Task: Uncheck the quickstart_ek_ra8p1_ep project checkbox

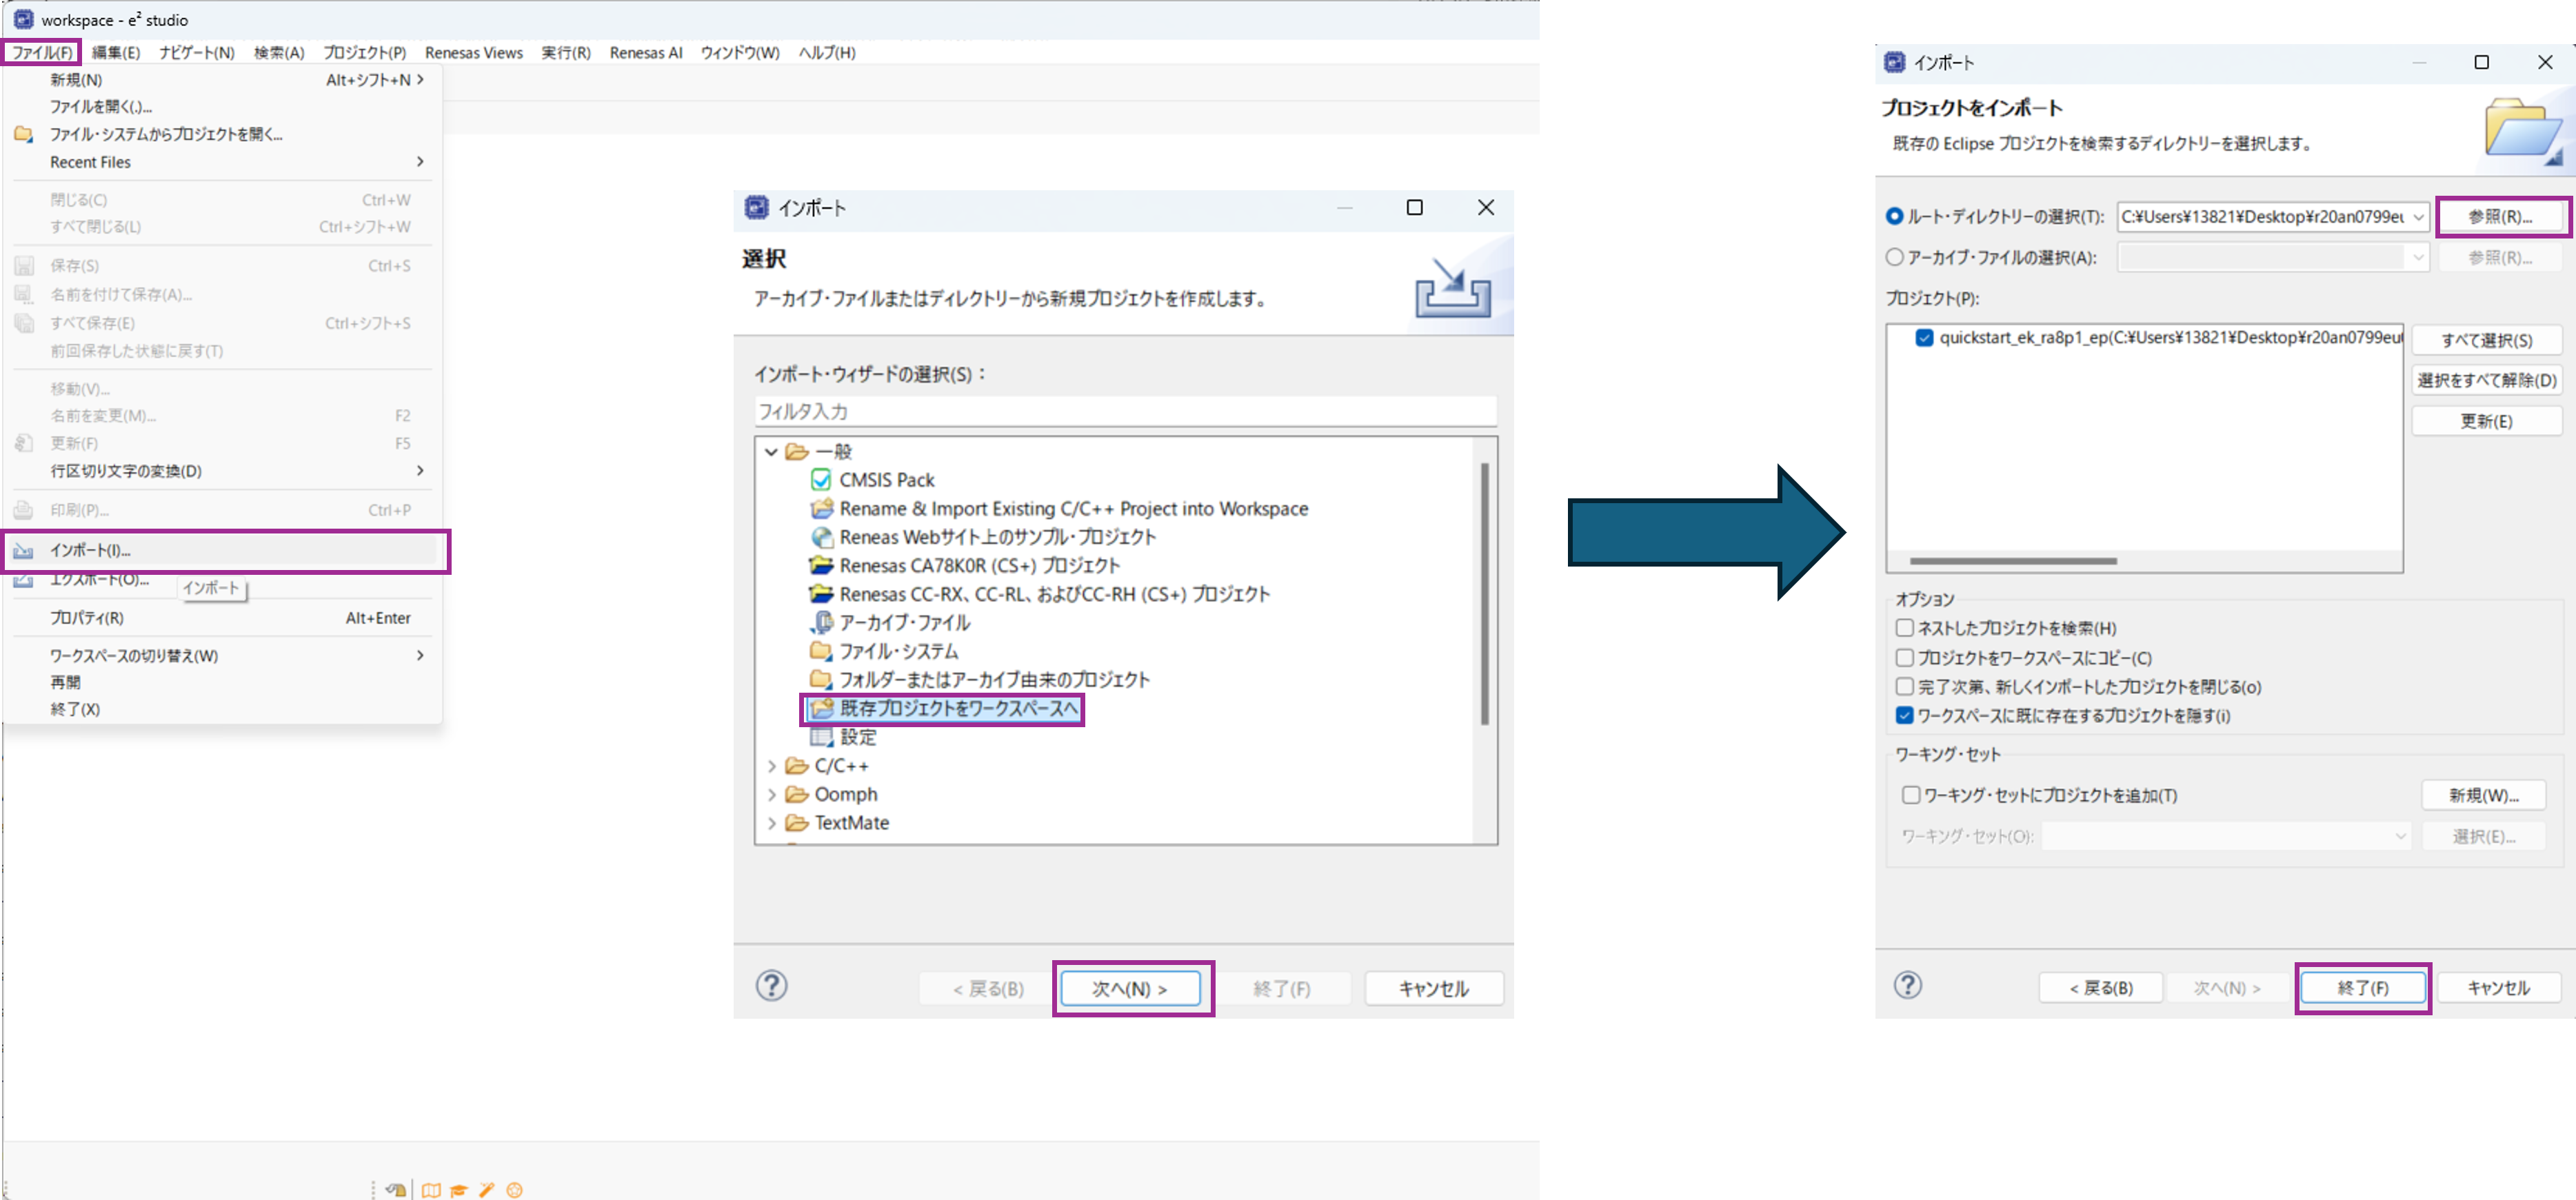Action: click(1924, 338)
